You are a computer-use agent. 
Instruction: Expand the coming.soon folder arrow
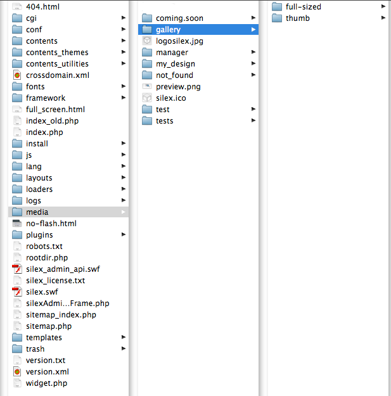click(x=253, y=18)
